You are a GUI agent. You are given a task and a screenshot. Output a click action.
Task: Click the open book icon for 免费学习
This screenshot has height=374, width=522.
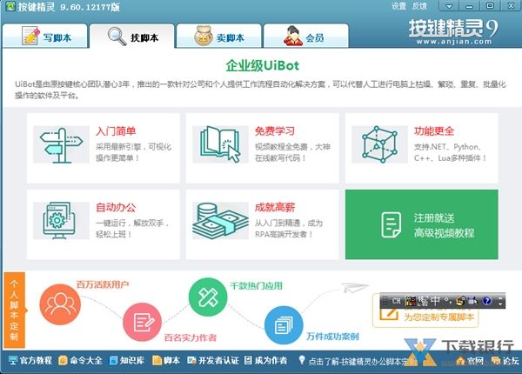point(220,144)
